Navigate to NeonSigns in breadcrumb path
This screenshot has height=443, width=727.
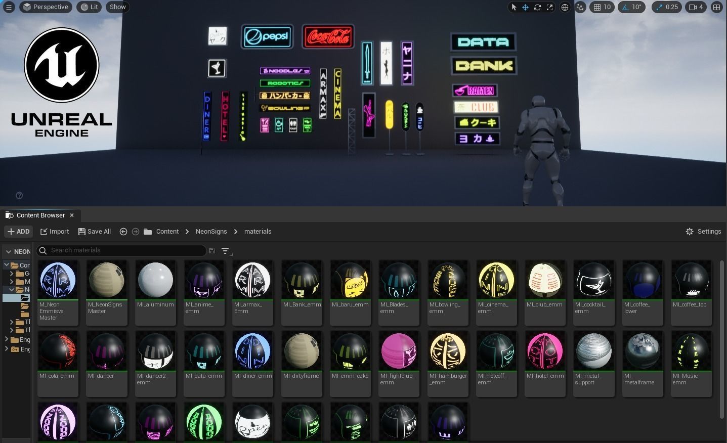(x=211, y=232)
